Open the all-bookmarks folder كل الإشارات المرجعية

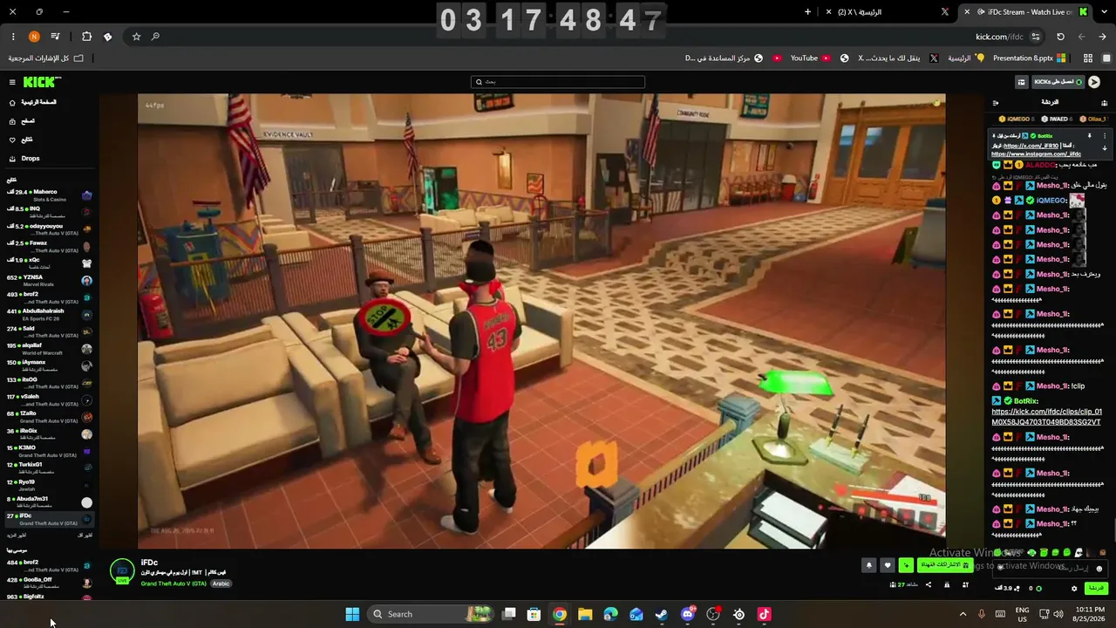click(45, 58)
